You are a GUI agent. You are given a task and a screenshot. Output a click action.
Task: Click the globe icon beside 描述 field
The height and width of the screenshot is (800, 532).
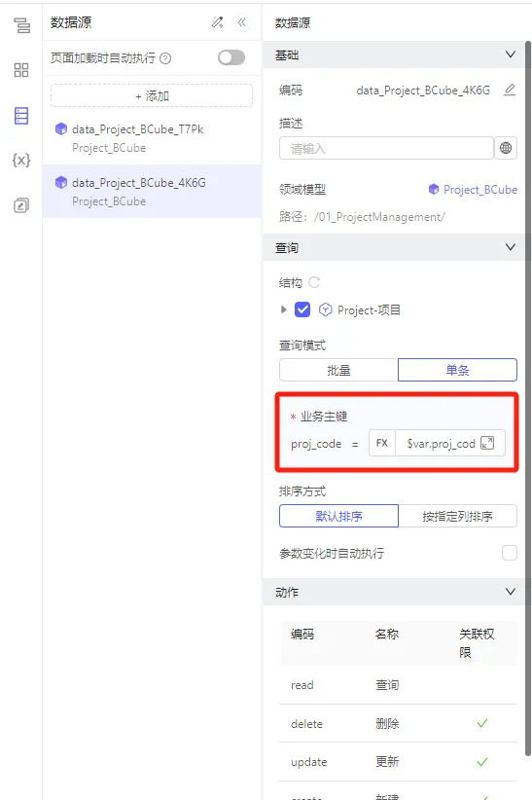click(506, 148)
